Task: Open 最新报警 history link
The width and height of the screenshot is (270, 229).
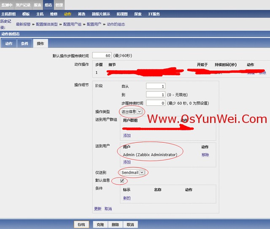Action: click(23, 25)
